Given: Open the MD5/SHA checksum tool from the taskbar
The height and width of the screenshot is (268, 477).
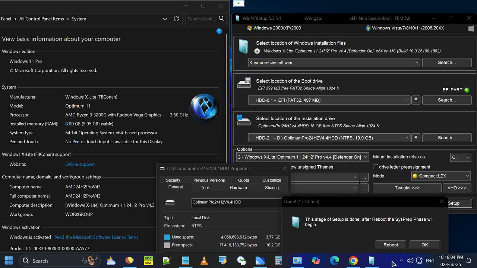Looking at the screenshot, I should coord(148,261).
